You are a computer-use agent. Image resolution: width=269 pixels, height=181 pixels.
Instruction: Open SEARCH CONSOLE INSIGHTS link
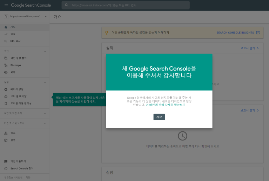pos(235,32)
